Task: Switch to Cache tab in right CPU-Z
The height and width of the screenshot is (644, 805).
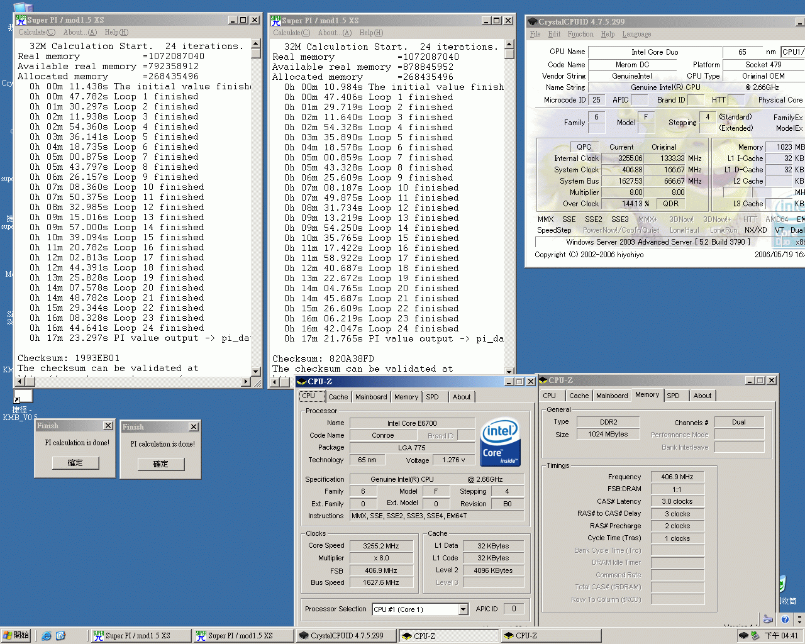Action: click(579, 396)
